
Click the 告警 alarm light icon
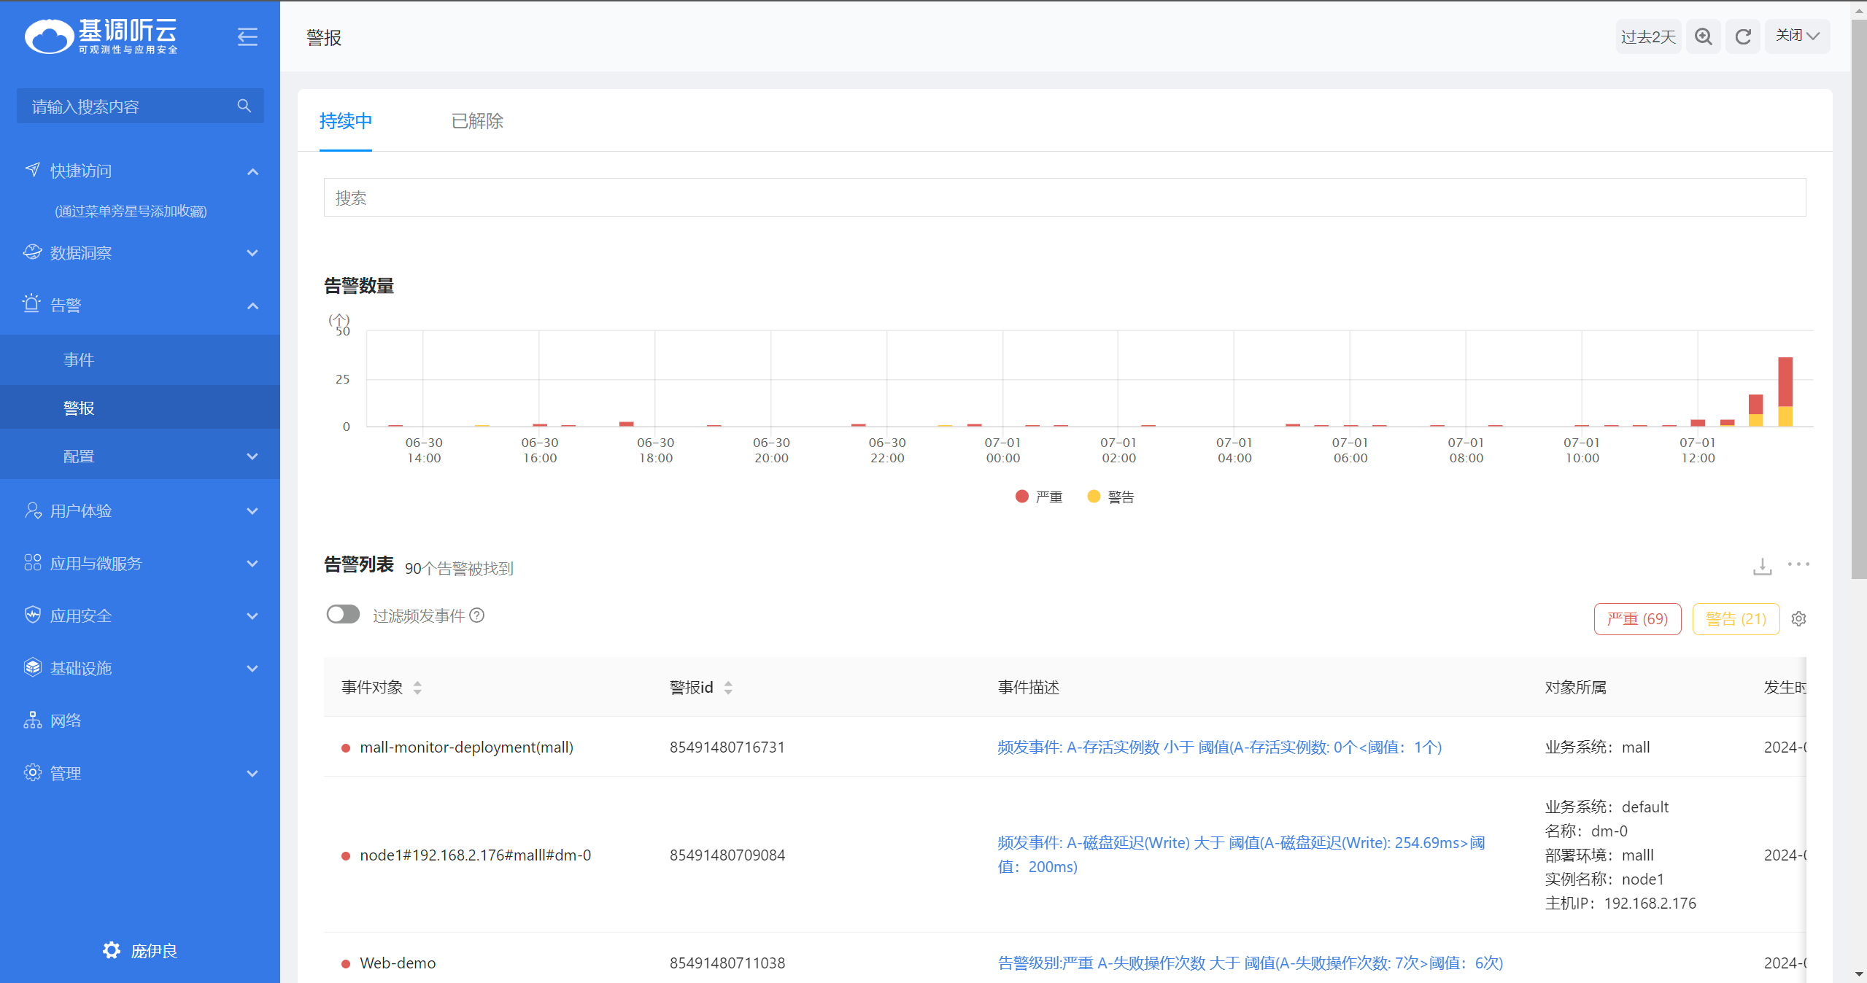coord(31,304)
